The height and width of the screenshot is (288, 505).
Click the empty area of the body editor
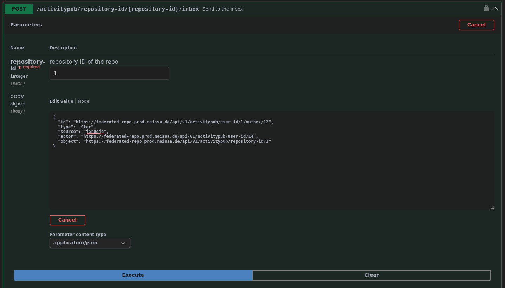pyautogui.click(x=271, y=179)
